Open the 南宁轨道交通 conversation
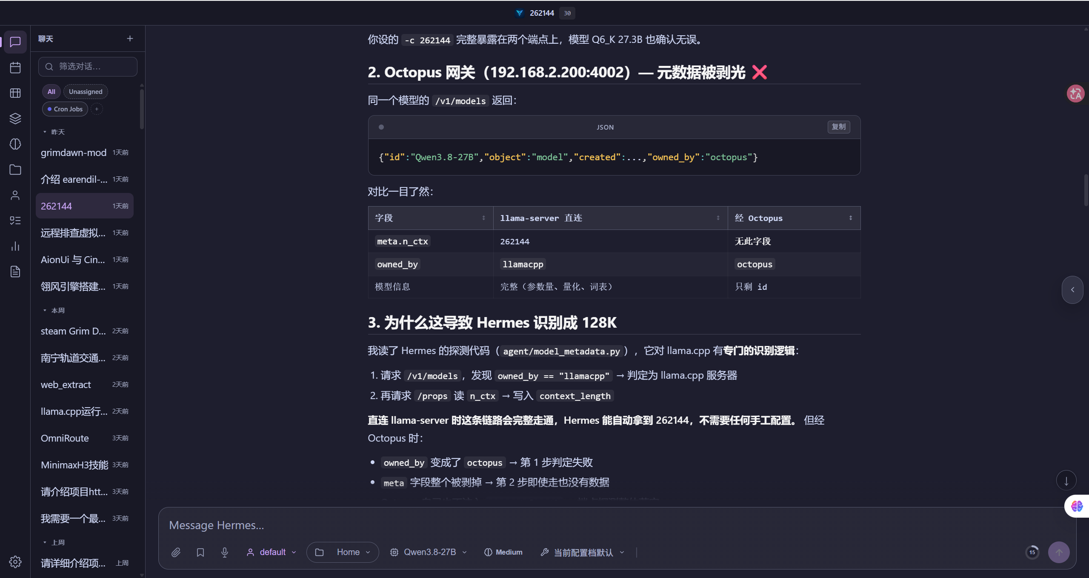The width and height of the screenshot is (1089, 578). [85, 358]
